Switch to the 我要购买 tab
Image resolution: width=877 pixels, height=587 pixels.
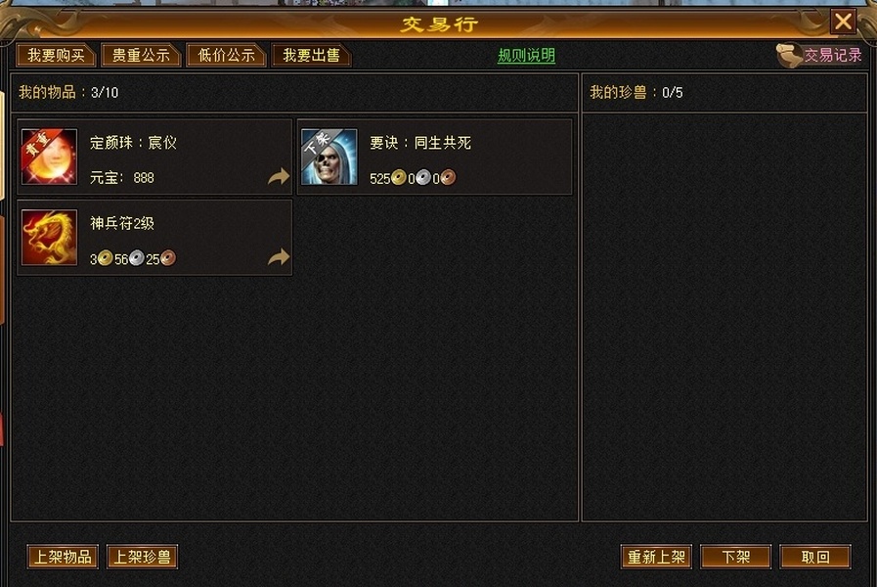56,56
